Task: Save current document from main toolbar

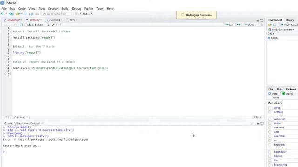Action: (26, 14)
